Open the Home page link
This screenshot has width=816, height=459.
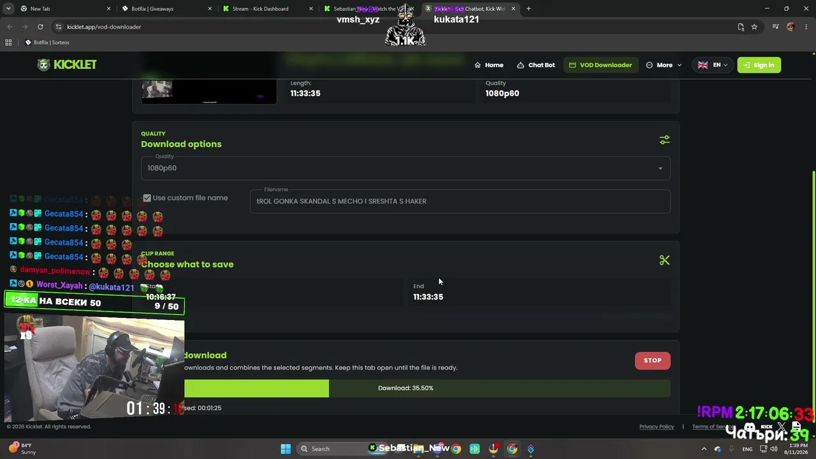point(489,65)
